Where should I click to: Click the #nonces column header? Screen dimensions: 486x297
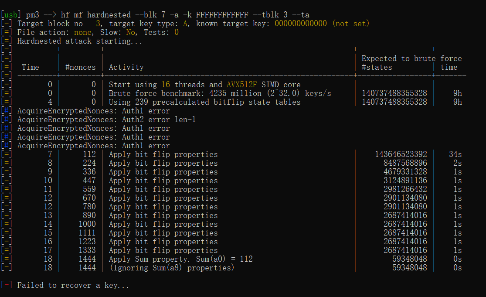click(80, 67)
